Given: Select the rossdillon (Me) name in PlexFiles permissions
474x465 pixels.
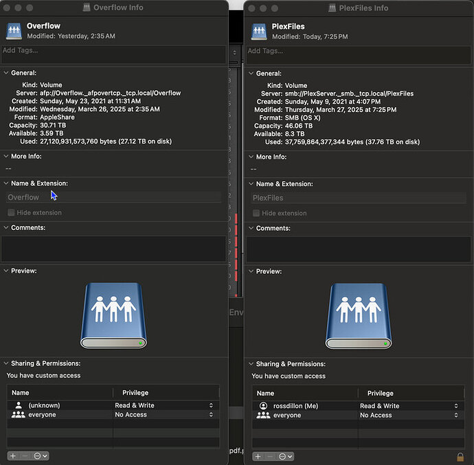Looking at the screenshot, I should click(295, 406).
